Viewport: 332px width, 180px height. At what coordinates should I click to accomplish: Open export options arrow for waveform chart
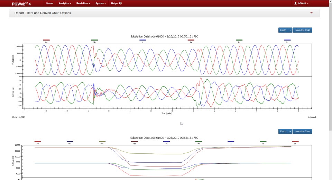290,30
